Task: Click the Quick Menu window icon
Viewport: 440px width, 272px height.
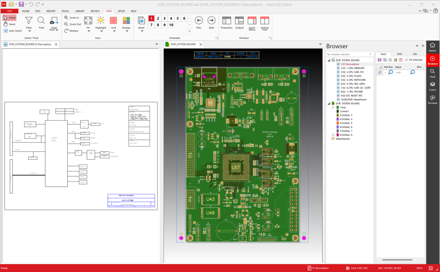Action: point(252,21)
